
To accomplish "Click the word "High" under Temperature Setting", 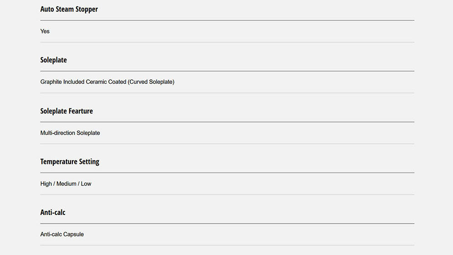I will [x=46, y=184].
